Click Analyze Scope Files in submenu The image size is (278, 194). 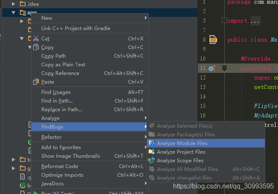coord(206,160)
